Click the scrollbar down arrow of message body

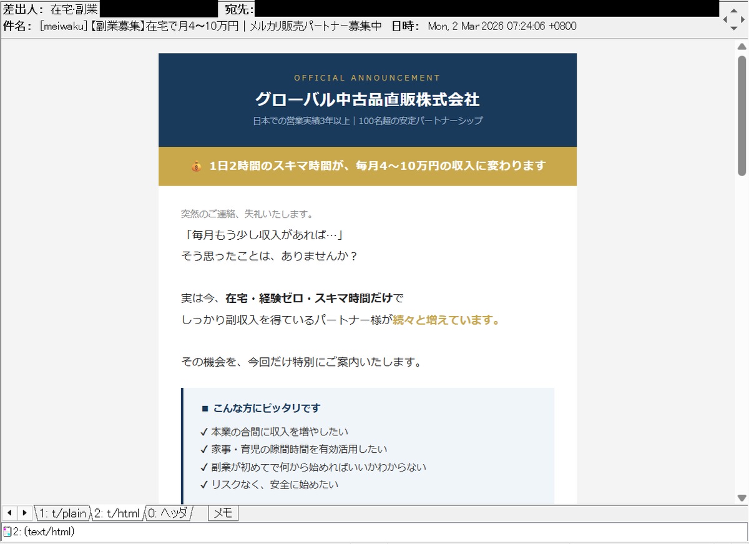point(742,498)
